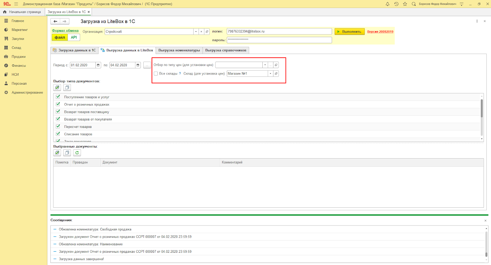Show help for Все склады question mark
This screenshot has height=265, width=491.
180,74
